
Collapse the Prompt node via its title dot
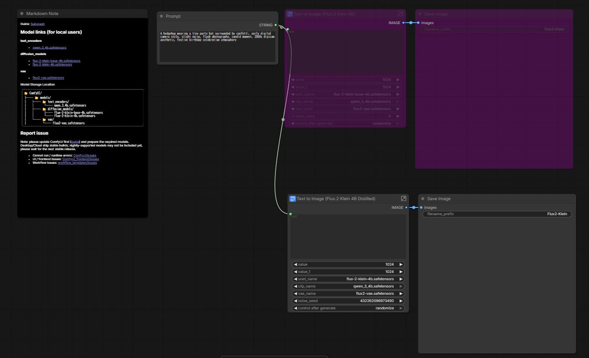click(161, 16)
